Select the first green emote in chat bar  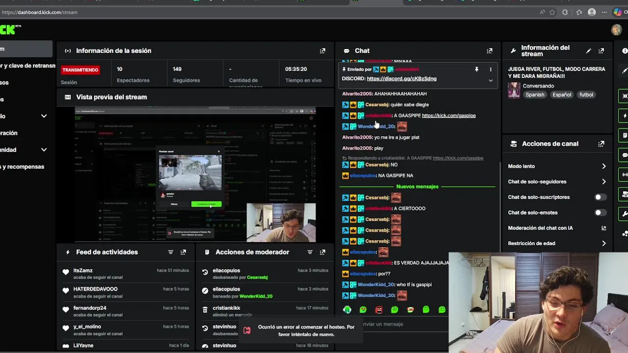[x=347, y=310]
